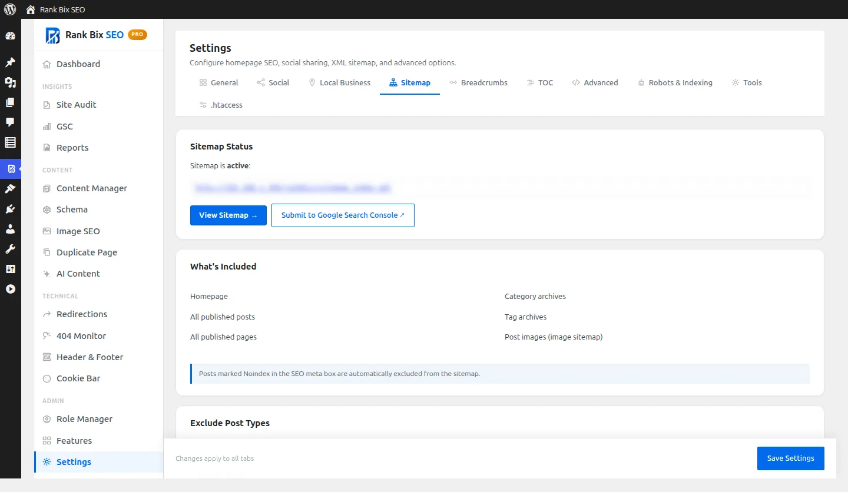The width and height of the screenshot is (848, 492).
Task: Open Posts via the pushpin icon
Action: (x=10, y=62)
